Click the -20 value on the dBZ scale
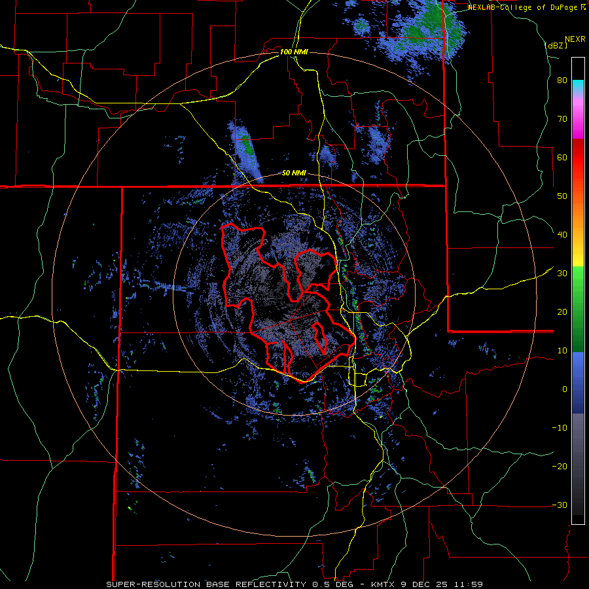 tap(560, 467)
